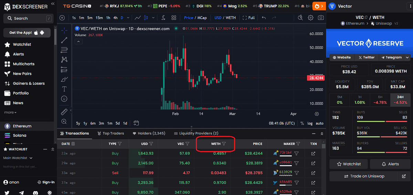The height and width of the screenshot is (195, 413).
Task: Open the 33m ago sell transaction link
Action: pyautogui.click(x=313, y=173)
